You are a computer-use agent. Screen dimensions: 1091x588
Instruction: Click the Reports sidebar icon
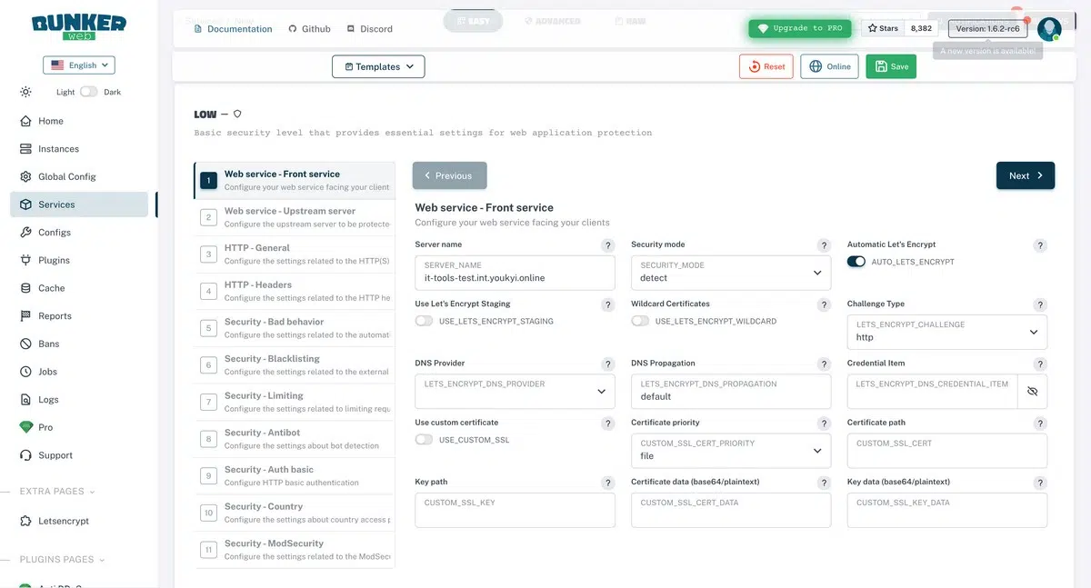(x=25, y=316)
